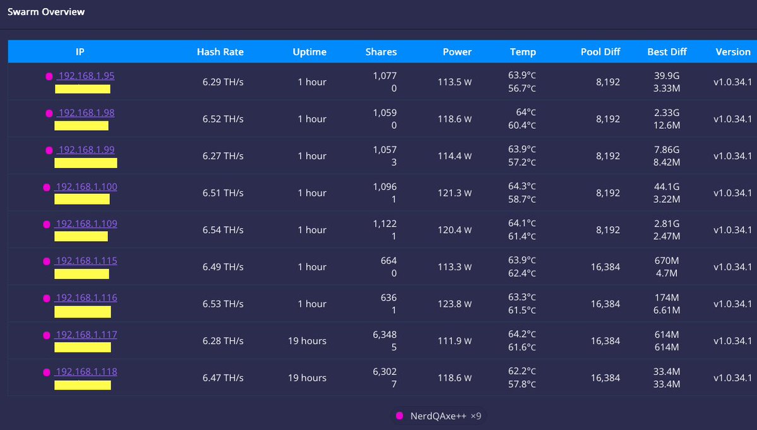The height and width of the screenshot is (430, 757).
Task: Click version v1.0.34.1 in the 192.168.1.95 row
Action: pyautogui.click(x=732, y=82)
